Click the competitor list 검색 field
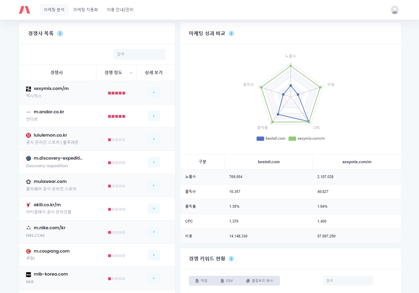This screenshot has height=293, width=419. coord(139,54)
